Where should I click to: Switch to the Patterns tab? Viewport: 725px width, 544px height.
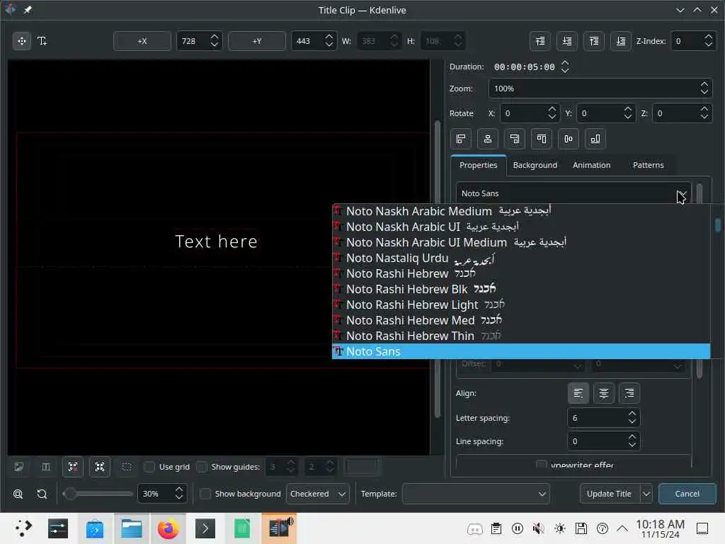coord(649,165)
